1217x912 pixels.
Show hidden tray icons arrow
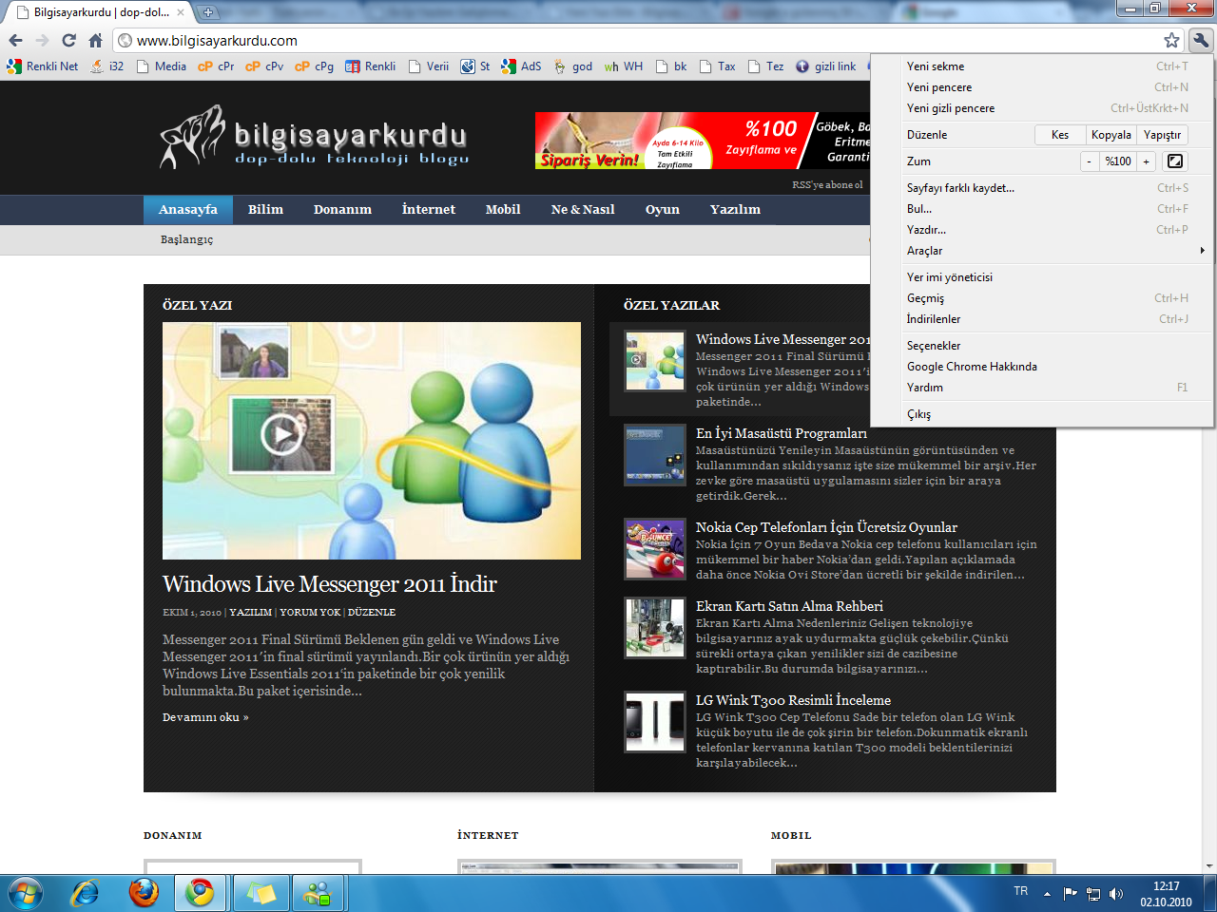coord(1047,893)
